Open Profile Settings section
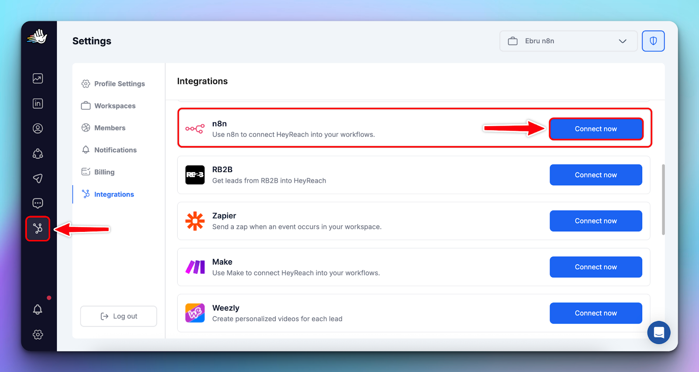This screenshot has height=372, width=699. point(113,84)
